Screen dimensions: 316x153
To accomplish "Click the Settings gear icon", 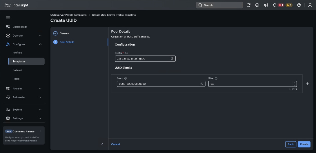I will pos(8,118).
